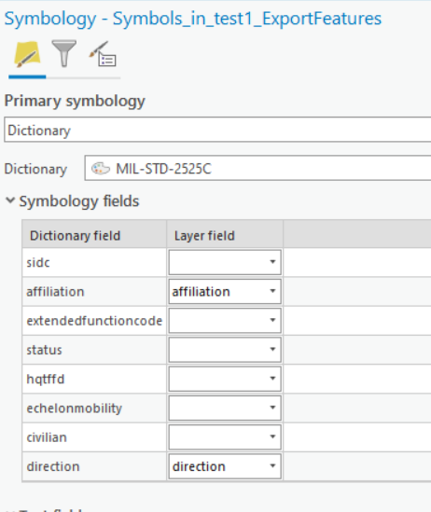431x512 pixels.
Task: Open the affiliation layer field dropdown
Action: coord(225,291)
